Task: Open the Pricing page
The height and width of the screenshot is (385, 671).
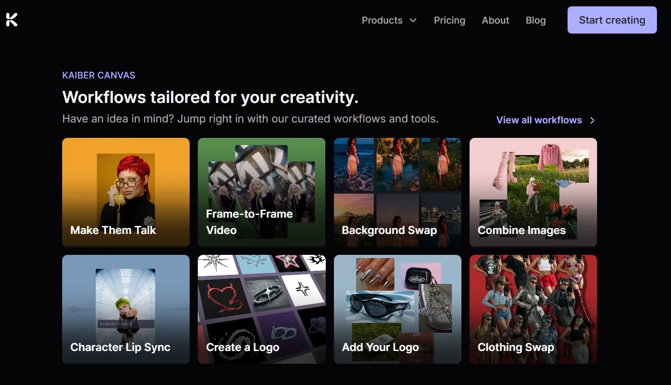Action: click(x=450, y=20)
